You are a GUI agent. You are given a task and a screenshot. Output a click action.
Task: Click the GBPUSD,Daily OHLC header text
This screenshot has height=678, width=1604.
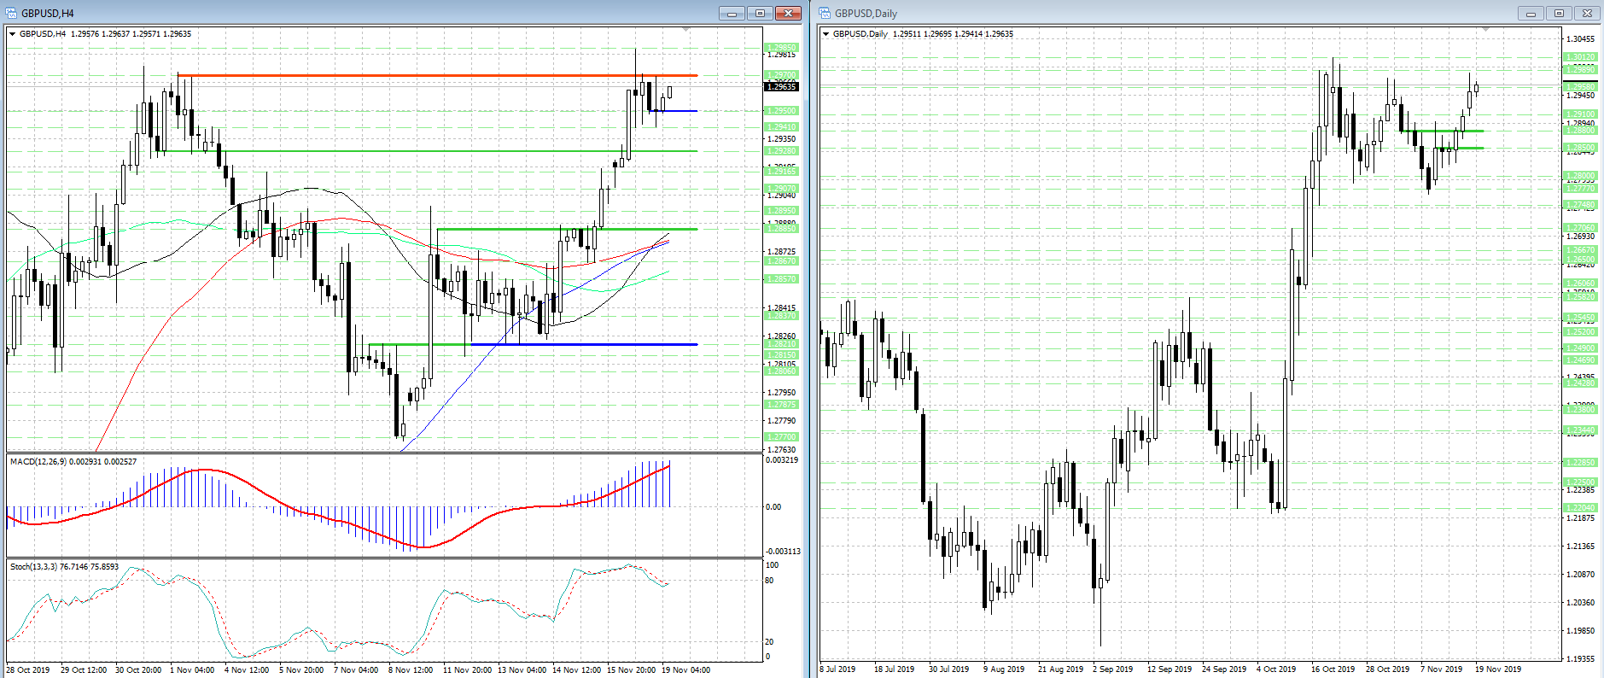pyautogui.click(x=923, y=34)
